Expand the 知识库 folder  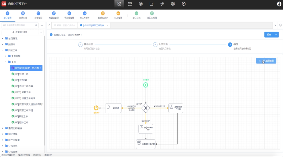coord(3,44)
